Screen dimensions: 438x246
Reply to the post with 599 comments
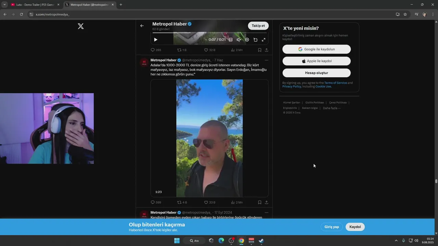coord(156,202)
